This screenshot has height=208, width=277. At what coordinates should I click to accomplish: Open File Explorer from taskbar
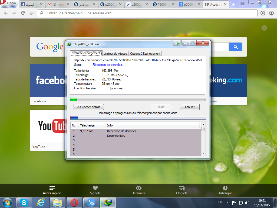tap(58, 203)
